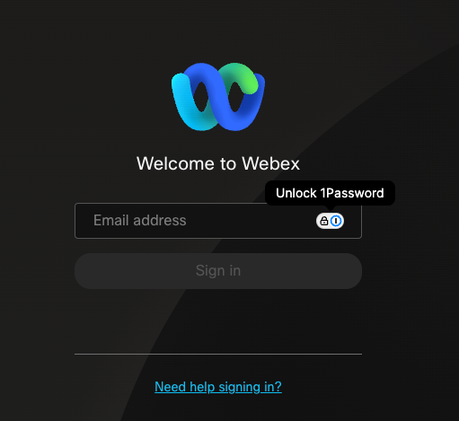Image resolution: width=459 pixels, height=421 pixels.
Task: Click the blue 1Password keyhole icon
Action: coord(336,221)
